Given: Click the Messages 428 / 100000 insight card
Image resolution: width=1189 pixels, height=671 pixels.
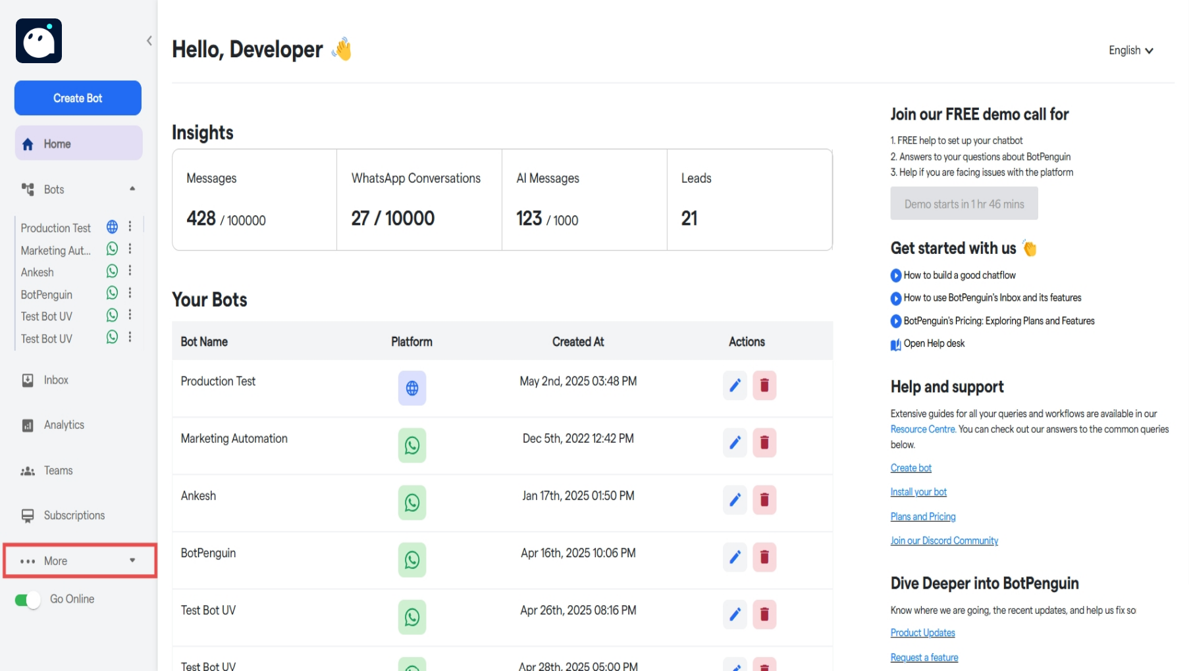Looking at the screenshot, I should click(x=255, y=200).
